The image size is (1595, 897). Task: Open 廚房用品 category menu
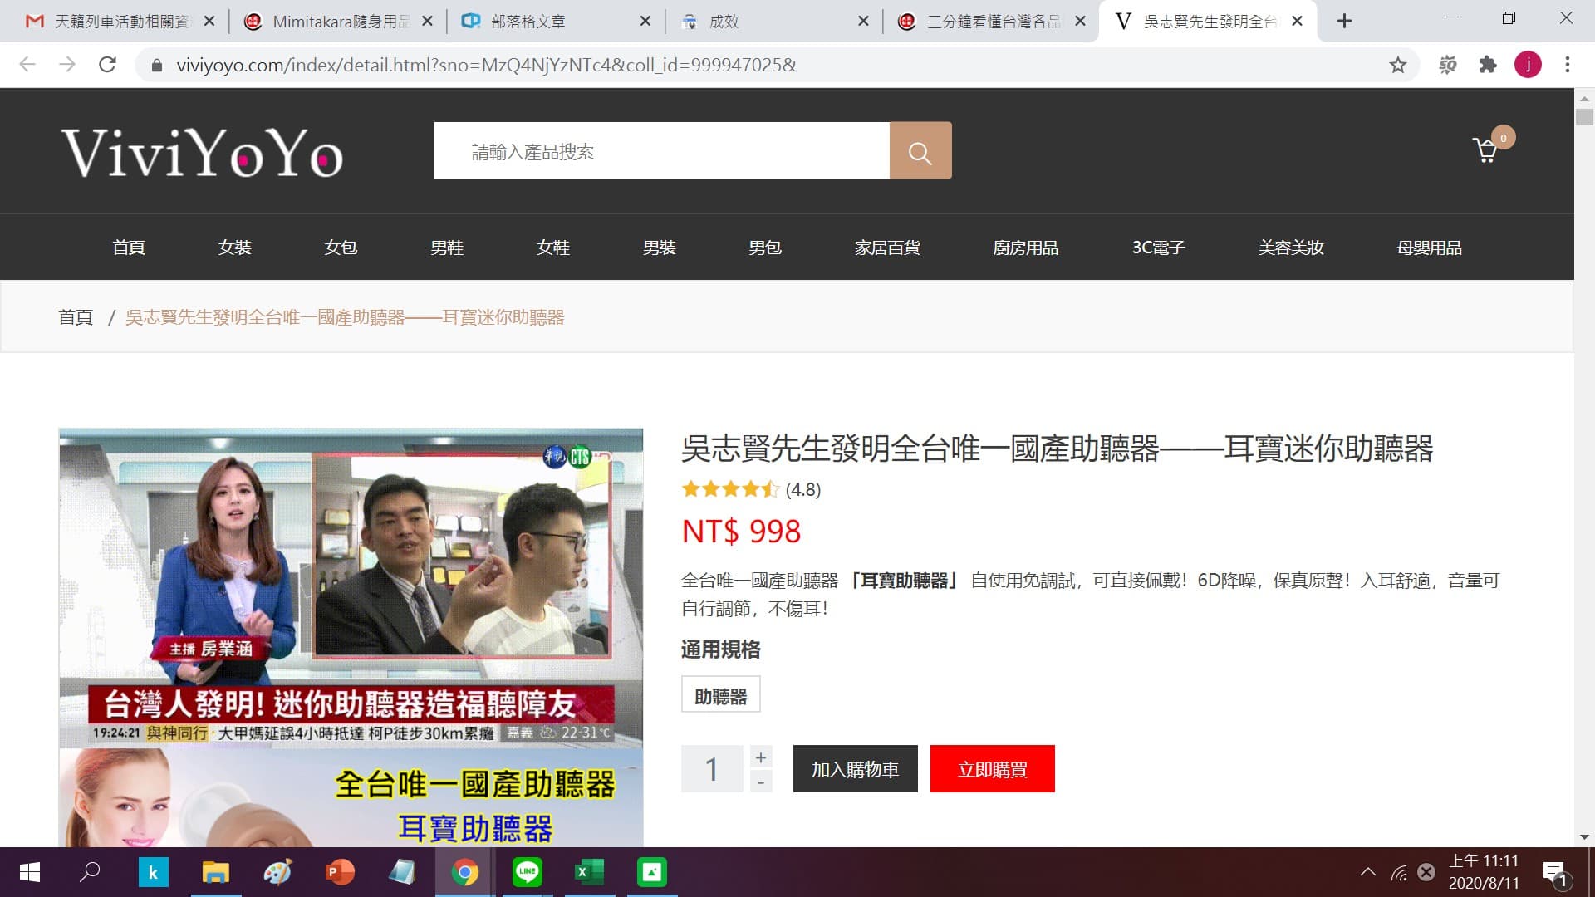click(1026, 248)
